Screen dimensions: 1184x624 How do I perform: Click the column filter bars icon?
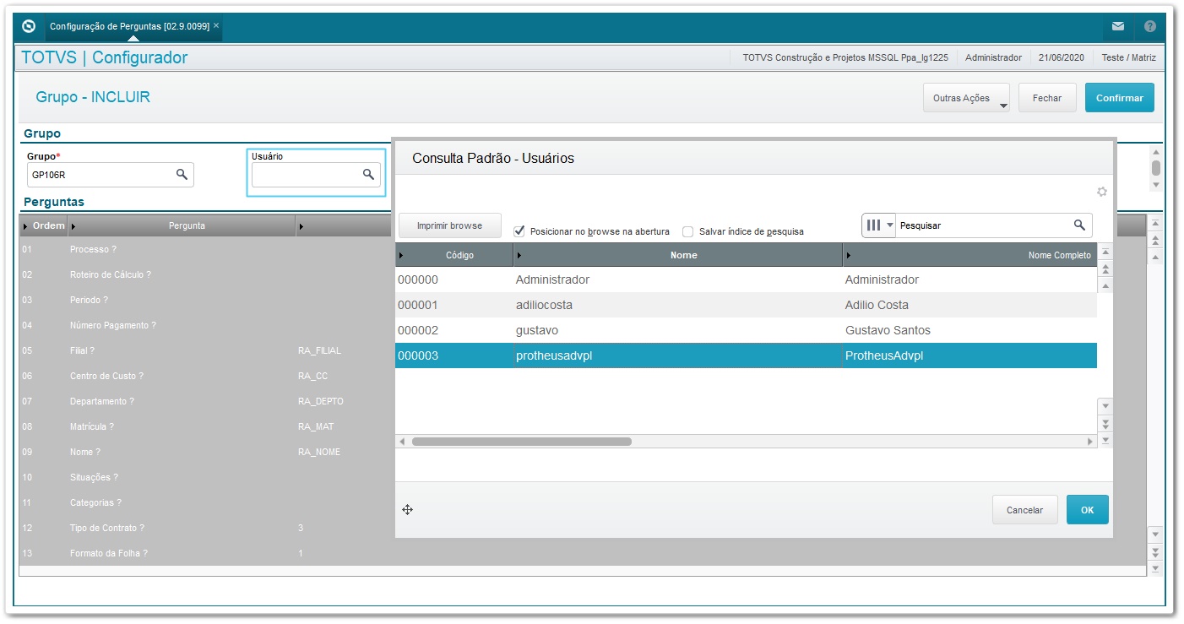[x=873, y=225]
